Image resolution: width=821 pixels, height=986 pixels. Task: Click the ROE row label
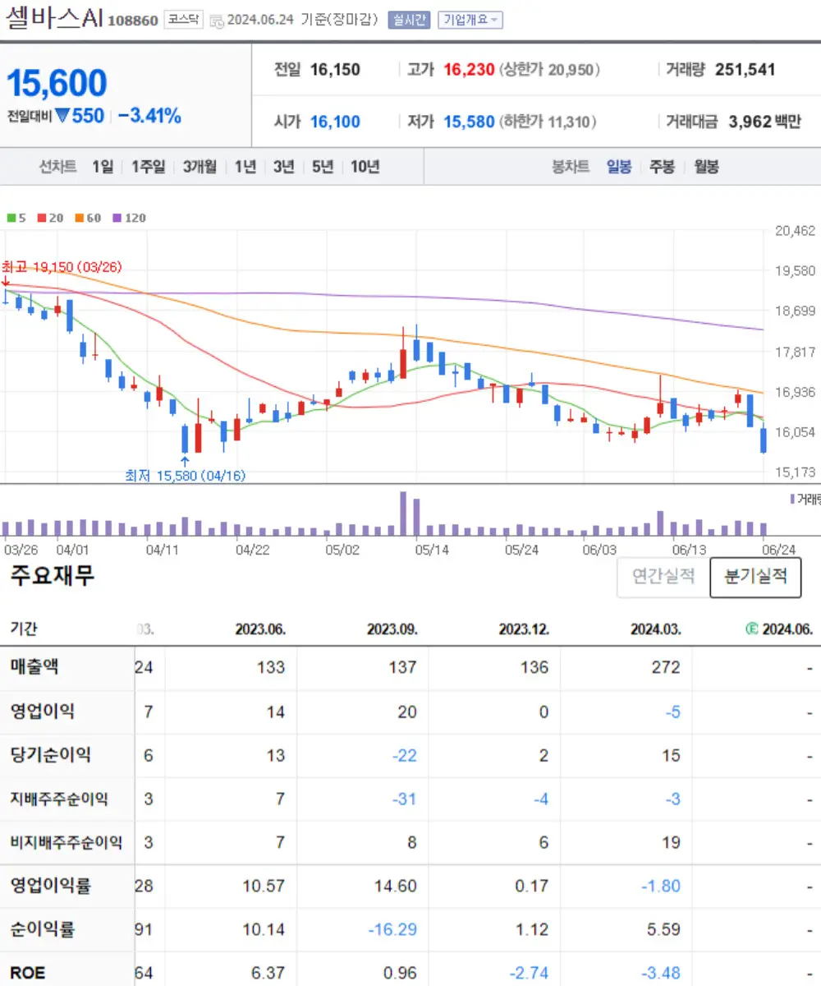[28, 973]
